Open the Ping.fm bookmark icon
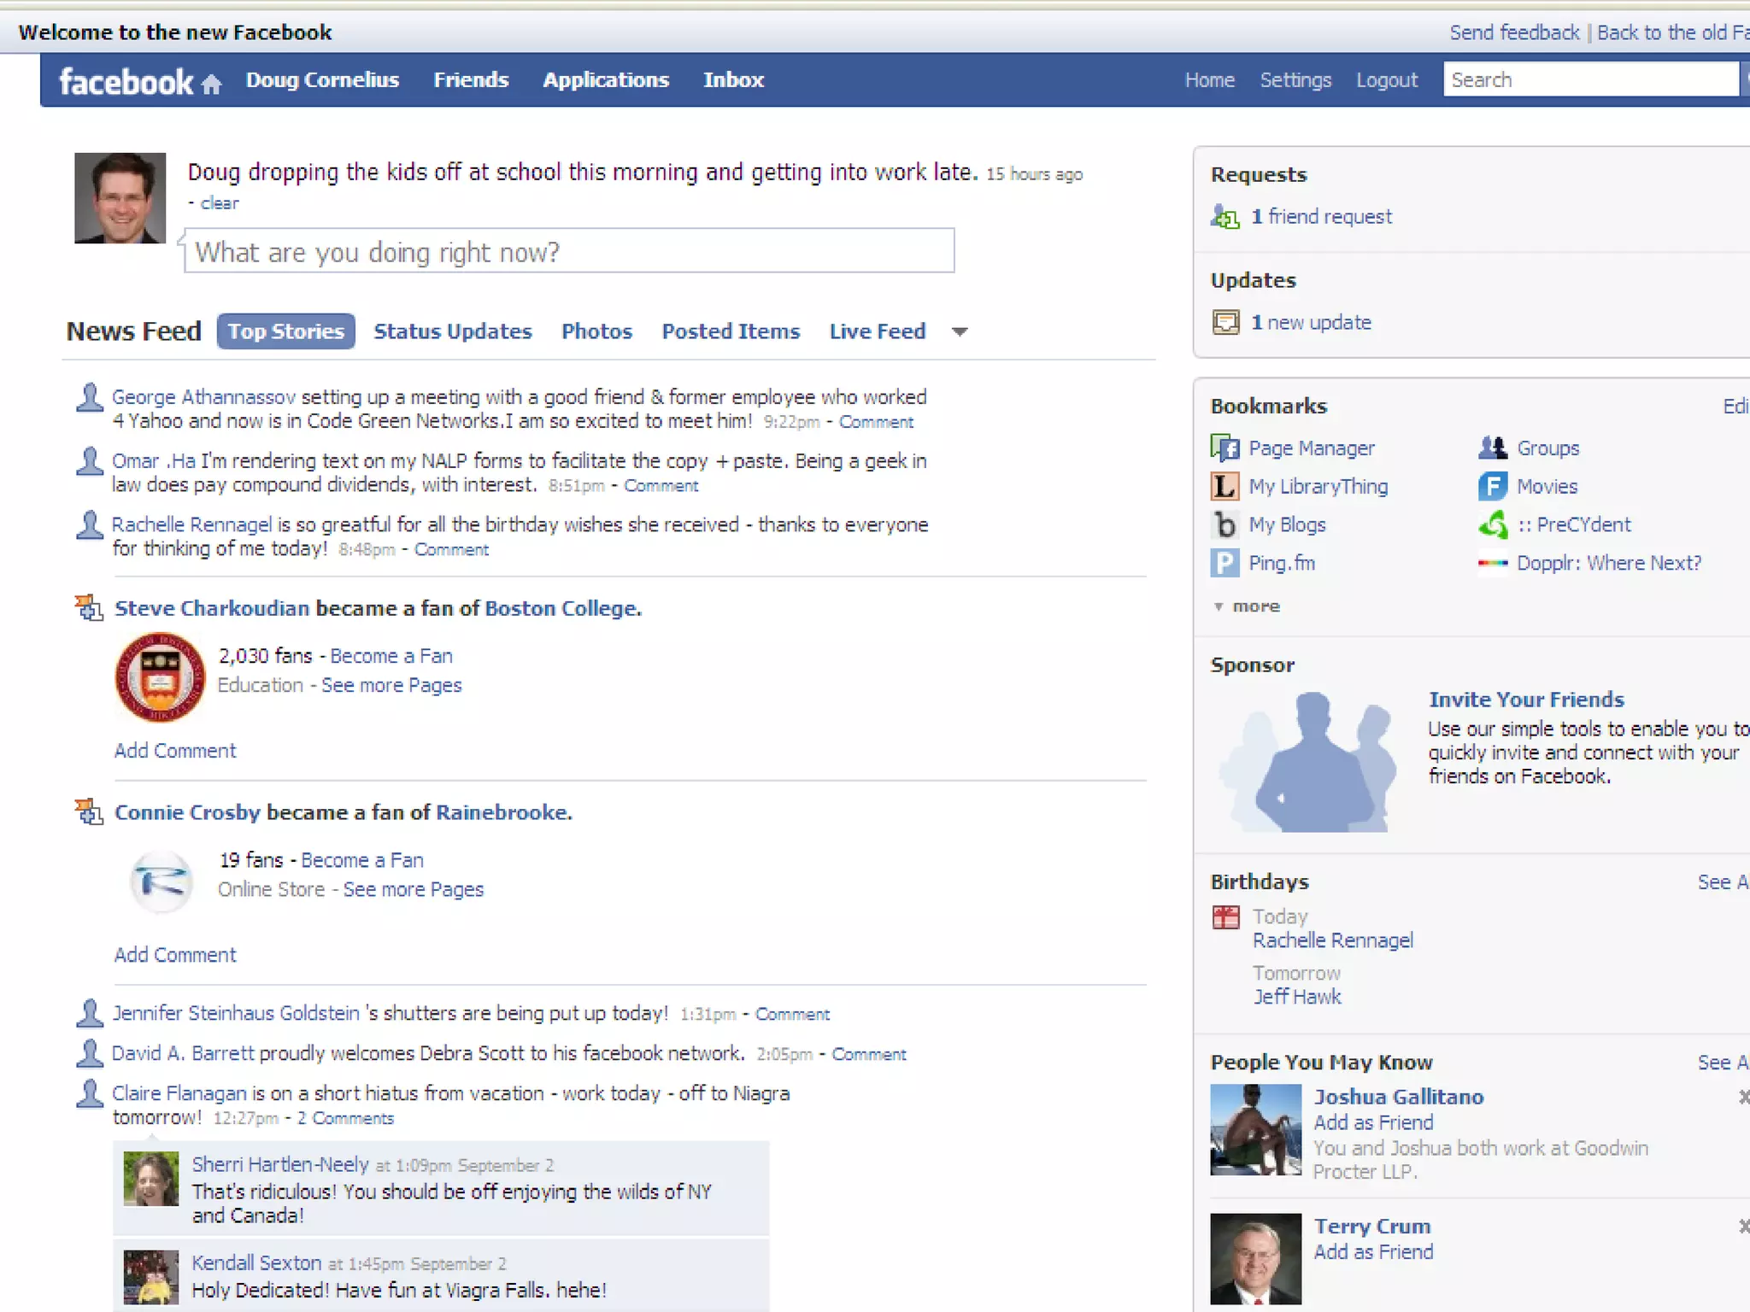1750x1312 pixels. click(x=1224, y=563)
